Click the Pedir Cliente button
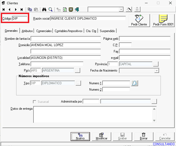Image resolution: width=176 pixels, height=146 pixels. pyautogui.click(x=139, y=20)
